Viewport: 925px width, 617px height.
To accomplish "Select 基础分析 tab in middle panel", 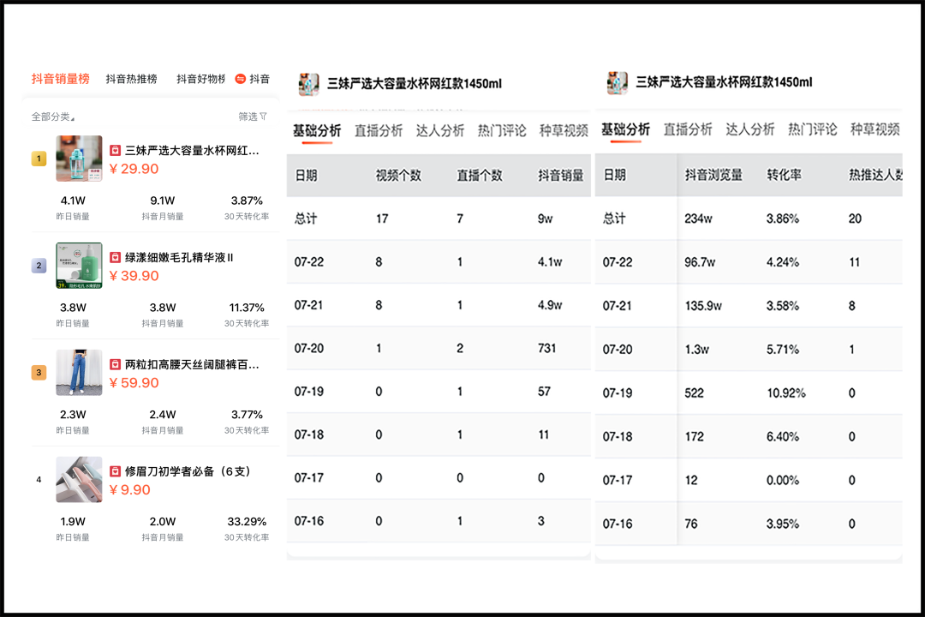I will coord(318,130).
